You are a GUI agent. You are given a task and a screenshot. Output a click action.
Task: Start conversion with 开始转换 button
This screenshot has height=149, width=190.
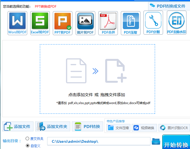point(176,142)
